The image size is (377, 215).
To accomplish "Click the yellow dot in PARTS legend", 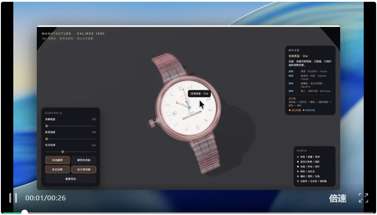I will pyautogui.click(x=298, y=171).
